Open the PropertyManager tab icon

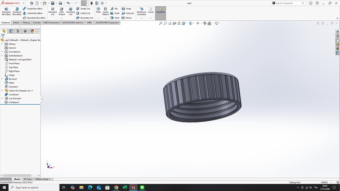pyautogui.click(x=11, y=31)
